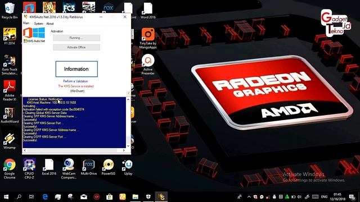Open the People tray icon
This screenshot has width=360, height=202.
240,197
